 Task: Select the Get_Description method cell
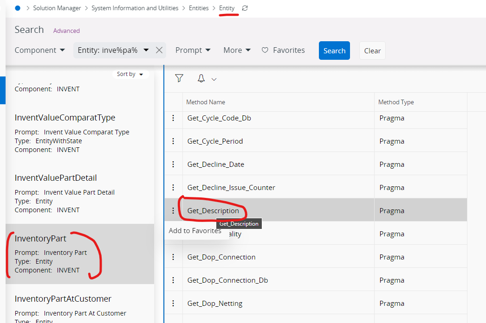[279, 211]
